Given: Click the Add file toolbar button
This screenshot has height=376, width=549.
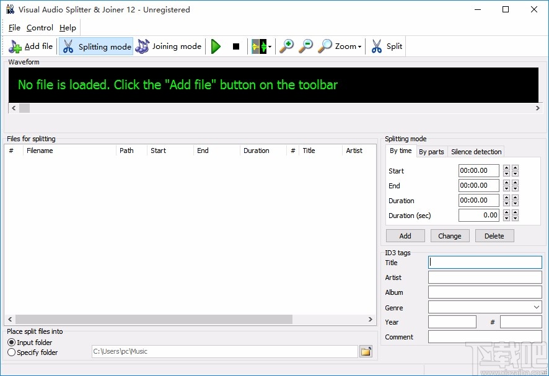Looking at the screenshot, I should tap(31, 46).
